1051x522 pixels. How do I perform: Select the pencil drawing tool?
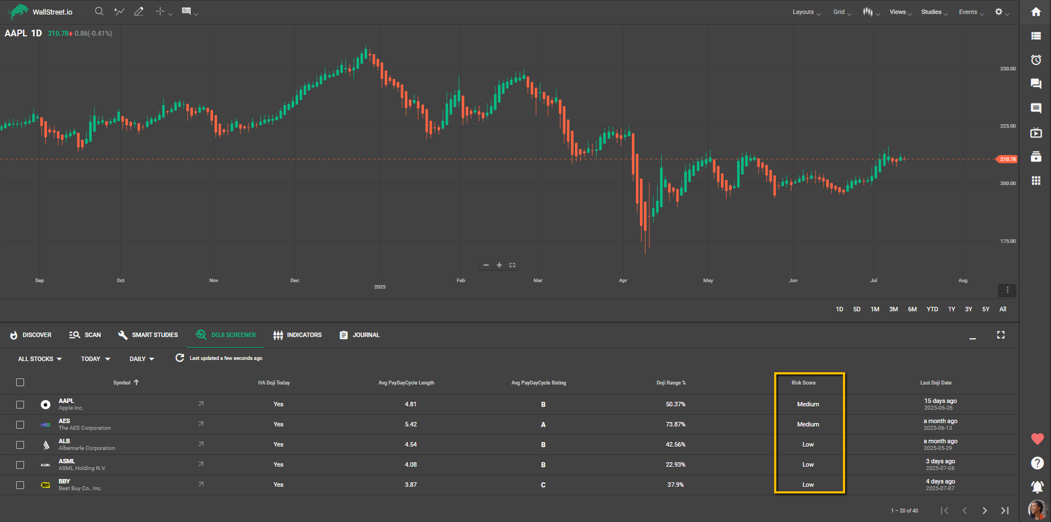pos(139,11)
